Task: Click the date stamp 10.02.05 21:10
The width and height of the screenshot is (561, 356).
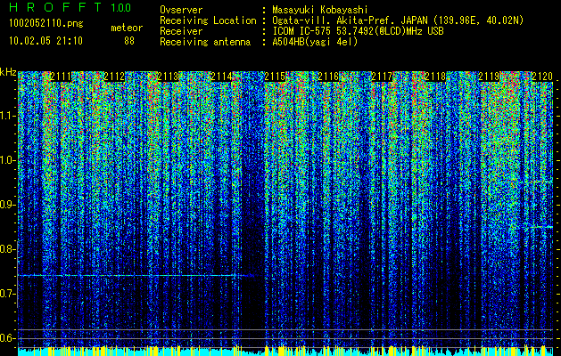Action: coord(45,41)
